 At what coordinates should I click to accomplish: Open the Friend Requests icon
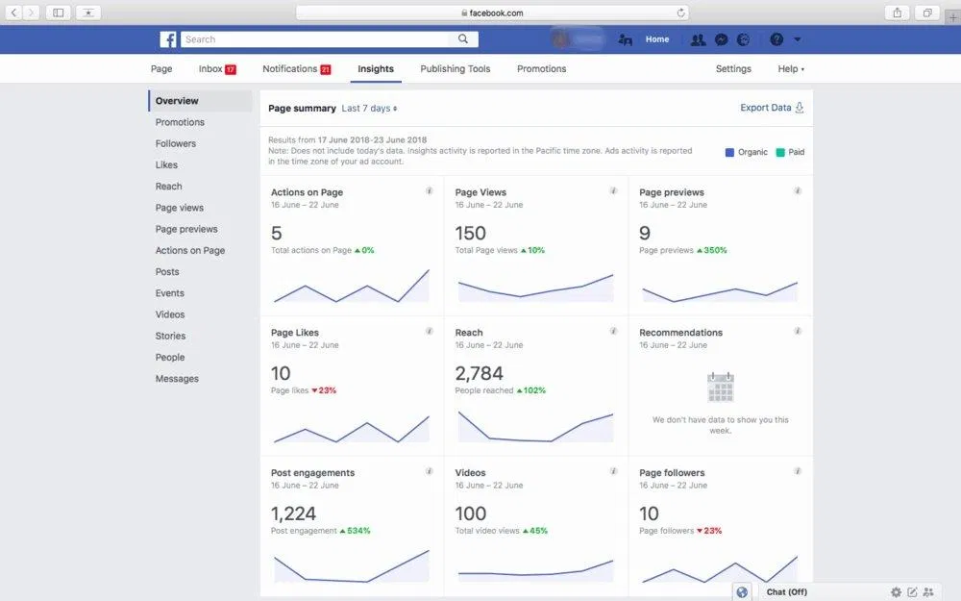(x=700, y=38)
